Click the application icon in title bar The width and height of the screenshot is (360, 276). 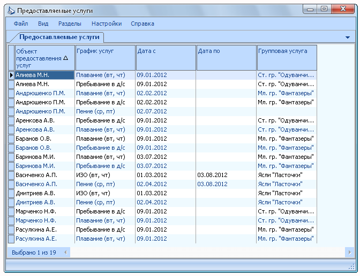(x=11, y=11)
